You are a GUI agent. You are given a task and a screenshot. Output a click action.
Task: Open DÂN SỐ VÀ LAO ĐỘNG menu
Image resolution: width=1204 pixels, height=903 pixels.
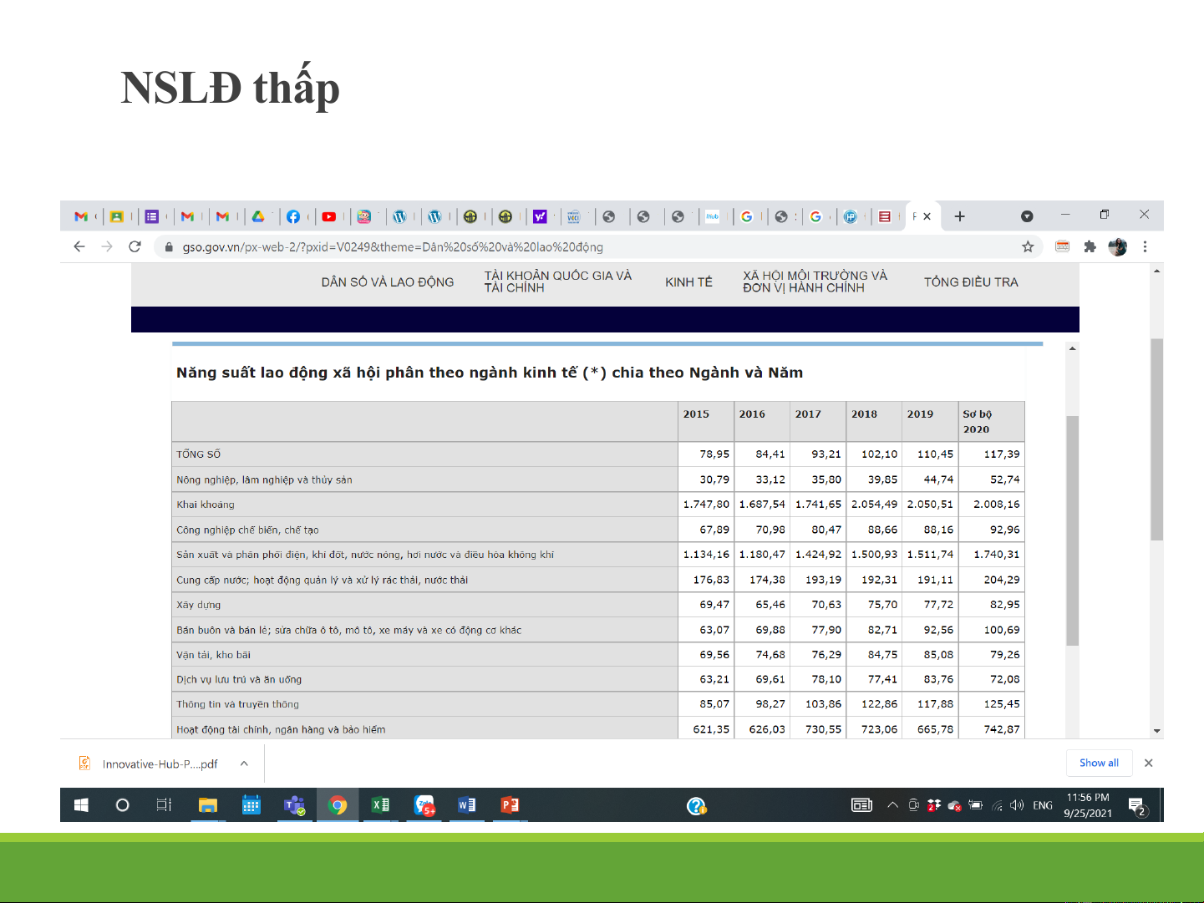tap(388, 282)
